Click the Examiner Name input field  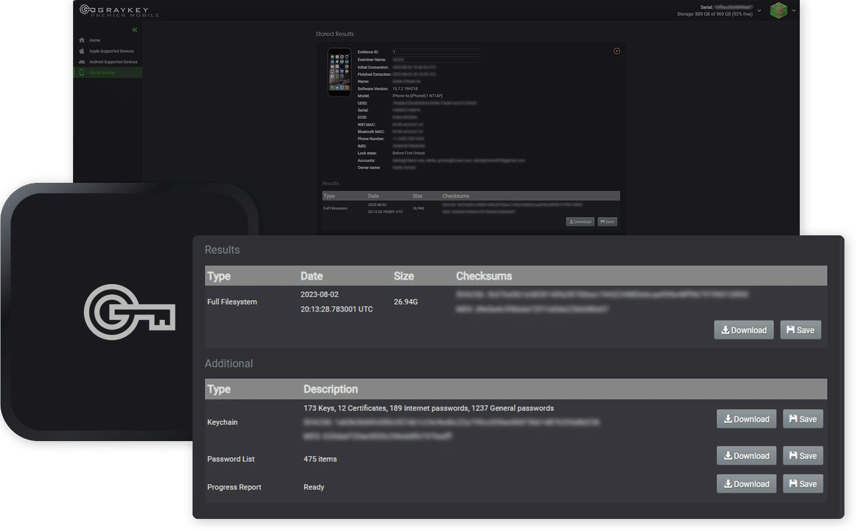point(436,60)
